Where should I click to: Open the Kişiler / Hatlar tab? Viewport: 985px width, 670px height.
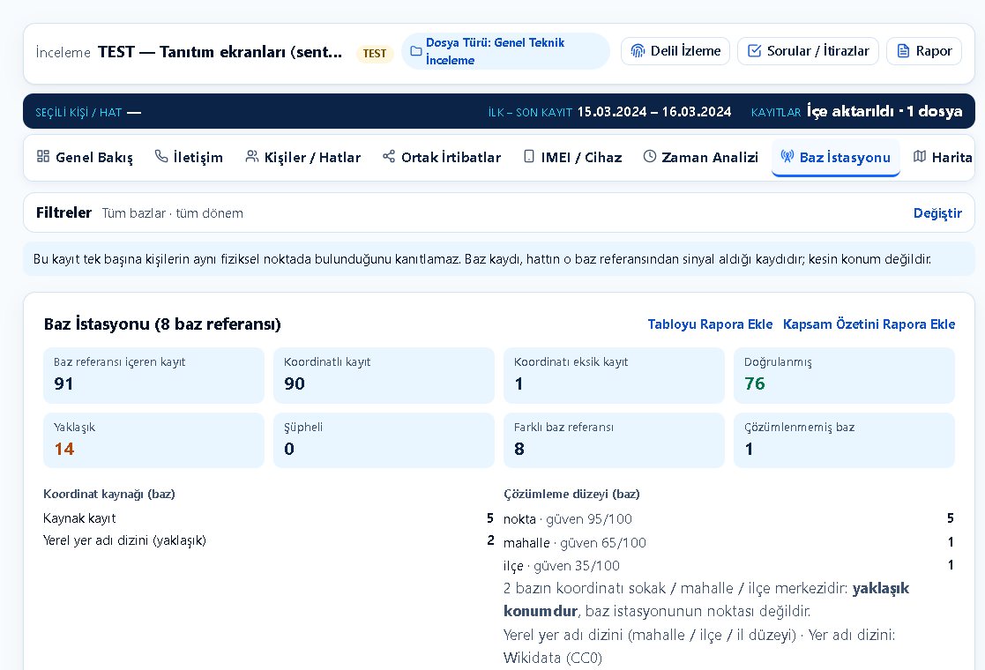pos(302,157)
